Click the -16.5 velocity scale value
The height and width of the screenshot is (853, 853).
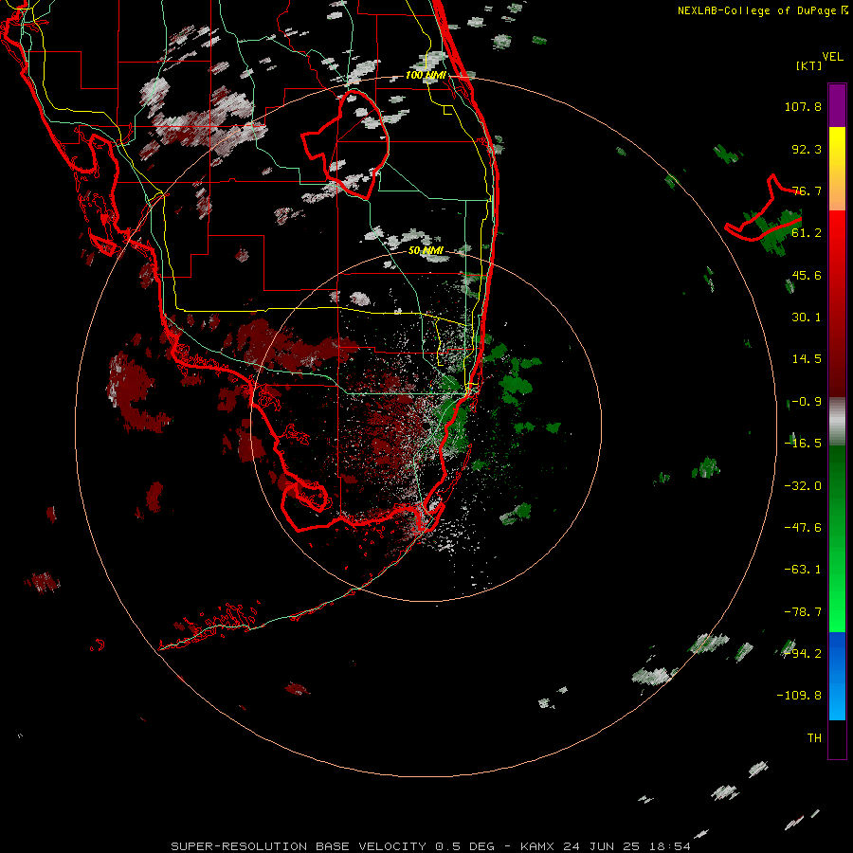(x=803, y=444)
